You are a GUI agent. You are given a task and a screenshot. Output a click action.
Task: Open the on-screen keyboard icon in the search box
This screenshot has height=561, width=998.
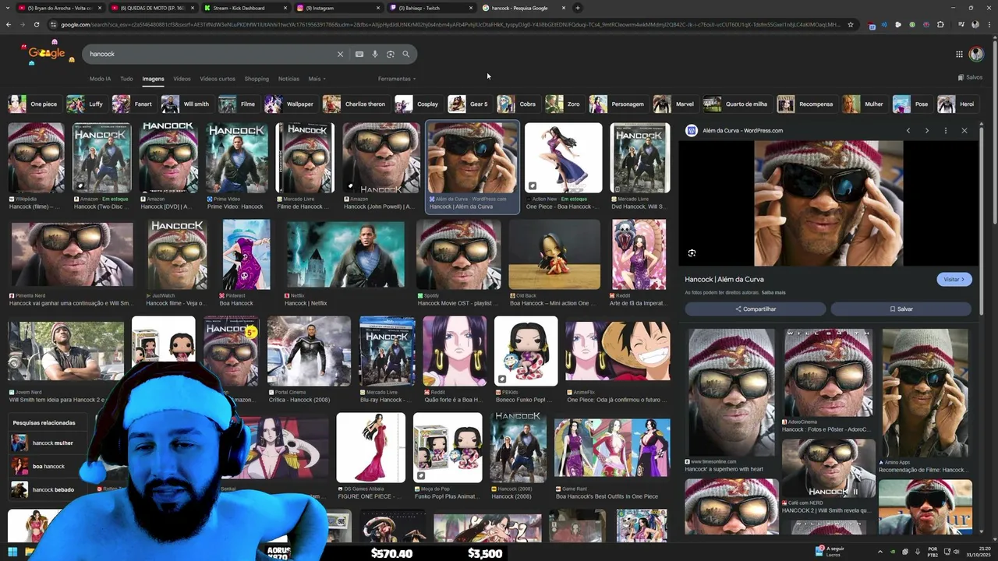359,55
